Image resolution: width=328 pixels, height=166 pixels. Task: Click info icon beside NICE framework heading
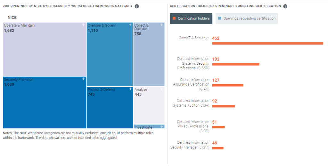pos(137,6)
